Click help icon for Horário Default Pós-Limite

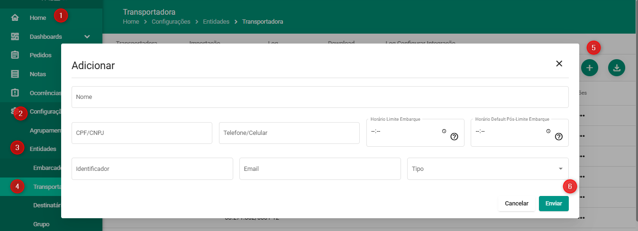point(558,137)
